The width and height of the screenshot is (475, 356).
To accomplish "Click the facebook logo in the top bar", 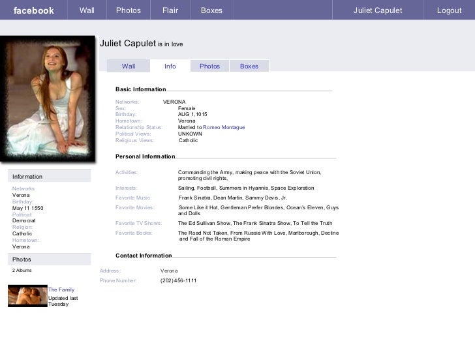I will point(34,10).
